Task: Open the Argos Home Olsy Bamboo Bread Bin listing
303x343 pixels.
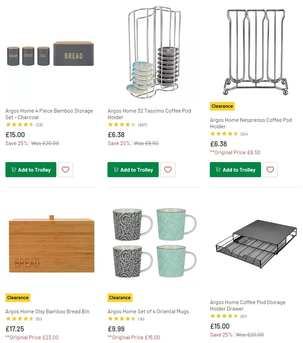Action: (x=47, y=311)
